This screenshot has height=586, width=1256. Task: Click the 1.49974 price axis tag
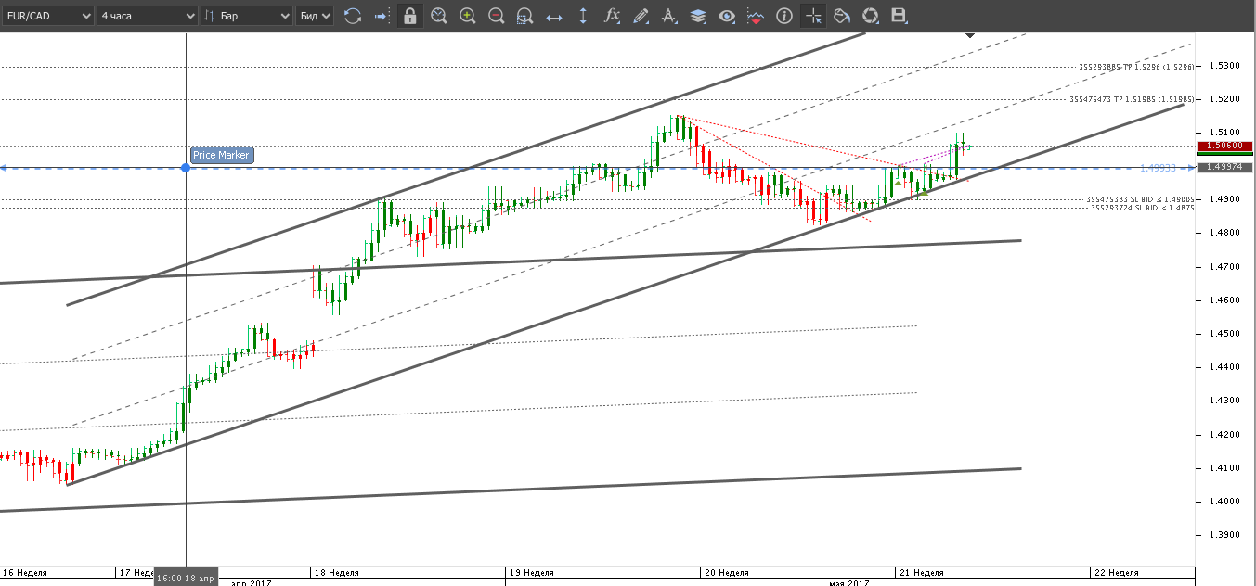1225,167
